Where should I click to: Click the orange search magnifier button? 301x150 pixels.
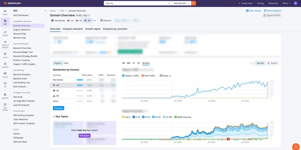193,3
